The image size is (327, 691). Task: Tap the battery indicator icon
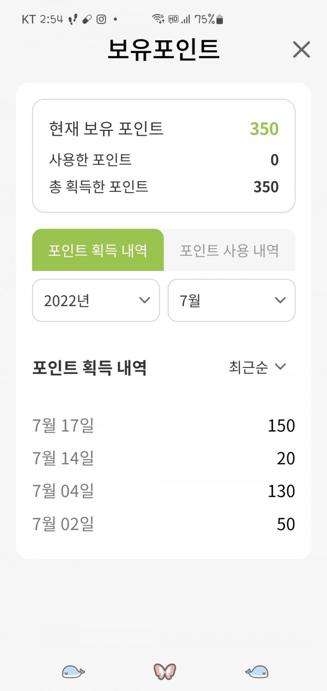click(x=220, y=20)
